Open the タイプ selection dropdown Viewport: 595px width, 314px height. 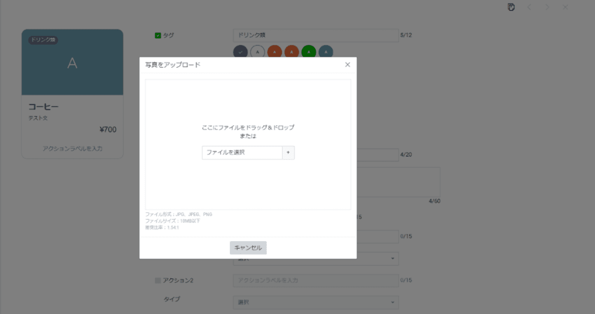click(x=316, y=302)
